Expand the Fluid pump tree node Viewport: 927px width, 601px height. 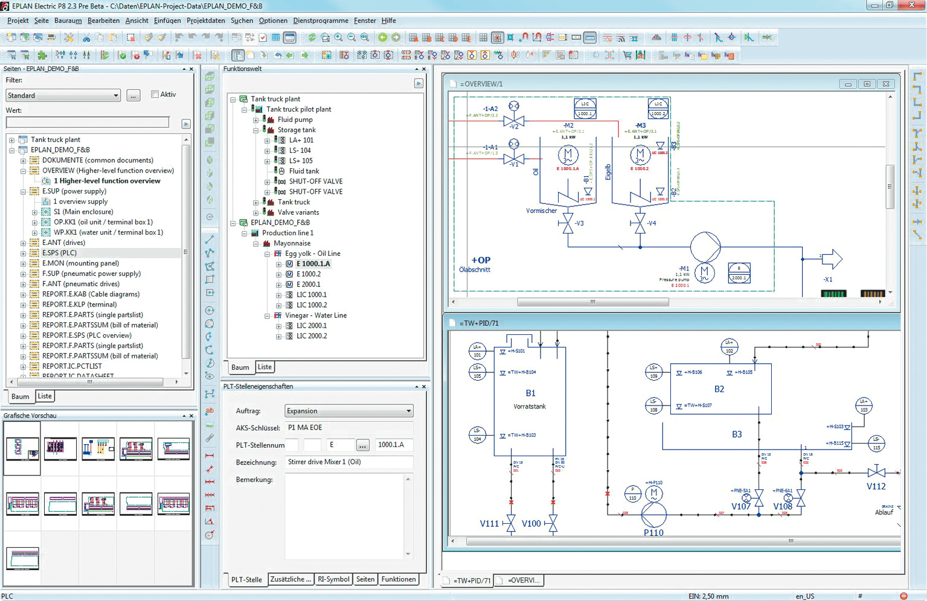pos(256,120)
